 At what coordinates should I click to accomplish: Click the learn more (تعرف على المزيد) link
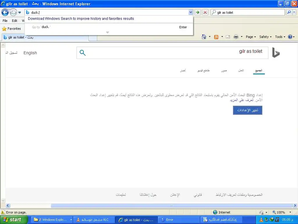[242, 100]
